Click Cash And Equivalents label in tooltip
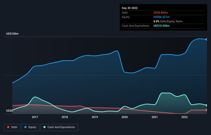Screen dimensions: 211x135 (135, 26)
